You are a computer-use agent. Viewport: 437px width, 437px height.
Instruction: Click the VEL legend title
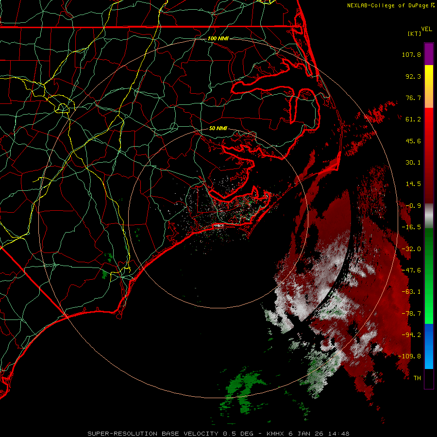click(x=426, y=29)
